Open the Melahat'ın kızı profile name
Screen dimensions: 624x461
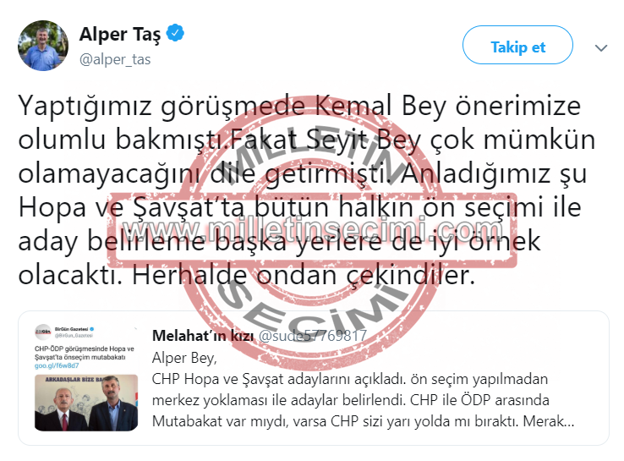[x=203, y=336]
